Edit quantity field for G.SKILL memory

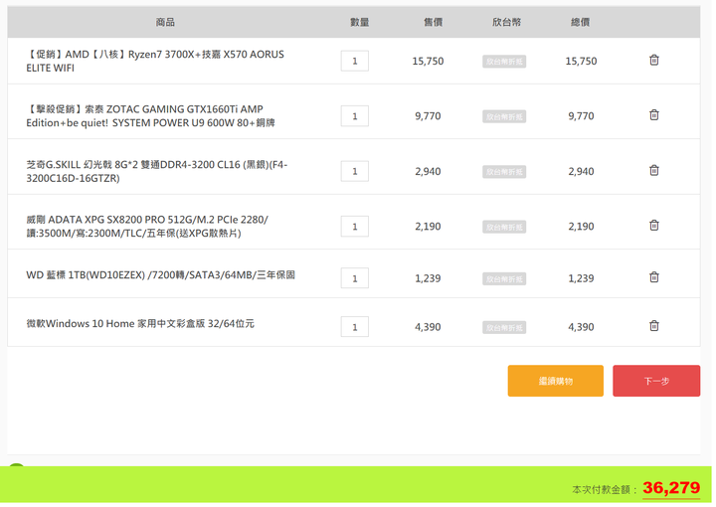coord(354,172)
